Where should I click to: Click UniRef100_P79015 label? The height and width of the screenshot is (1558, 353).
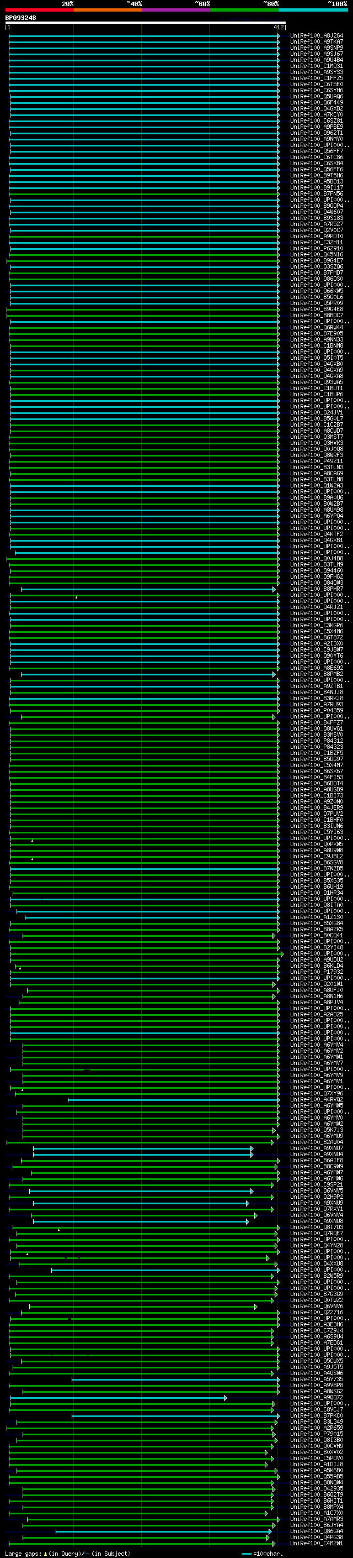316,1434
